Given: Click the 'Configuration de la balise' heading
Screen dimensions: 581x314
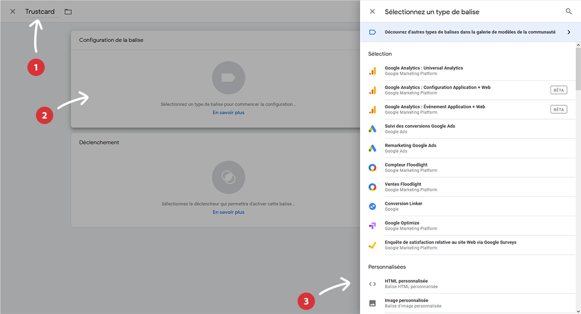Looking at the screenshot, I should point(111,40).
